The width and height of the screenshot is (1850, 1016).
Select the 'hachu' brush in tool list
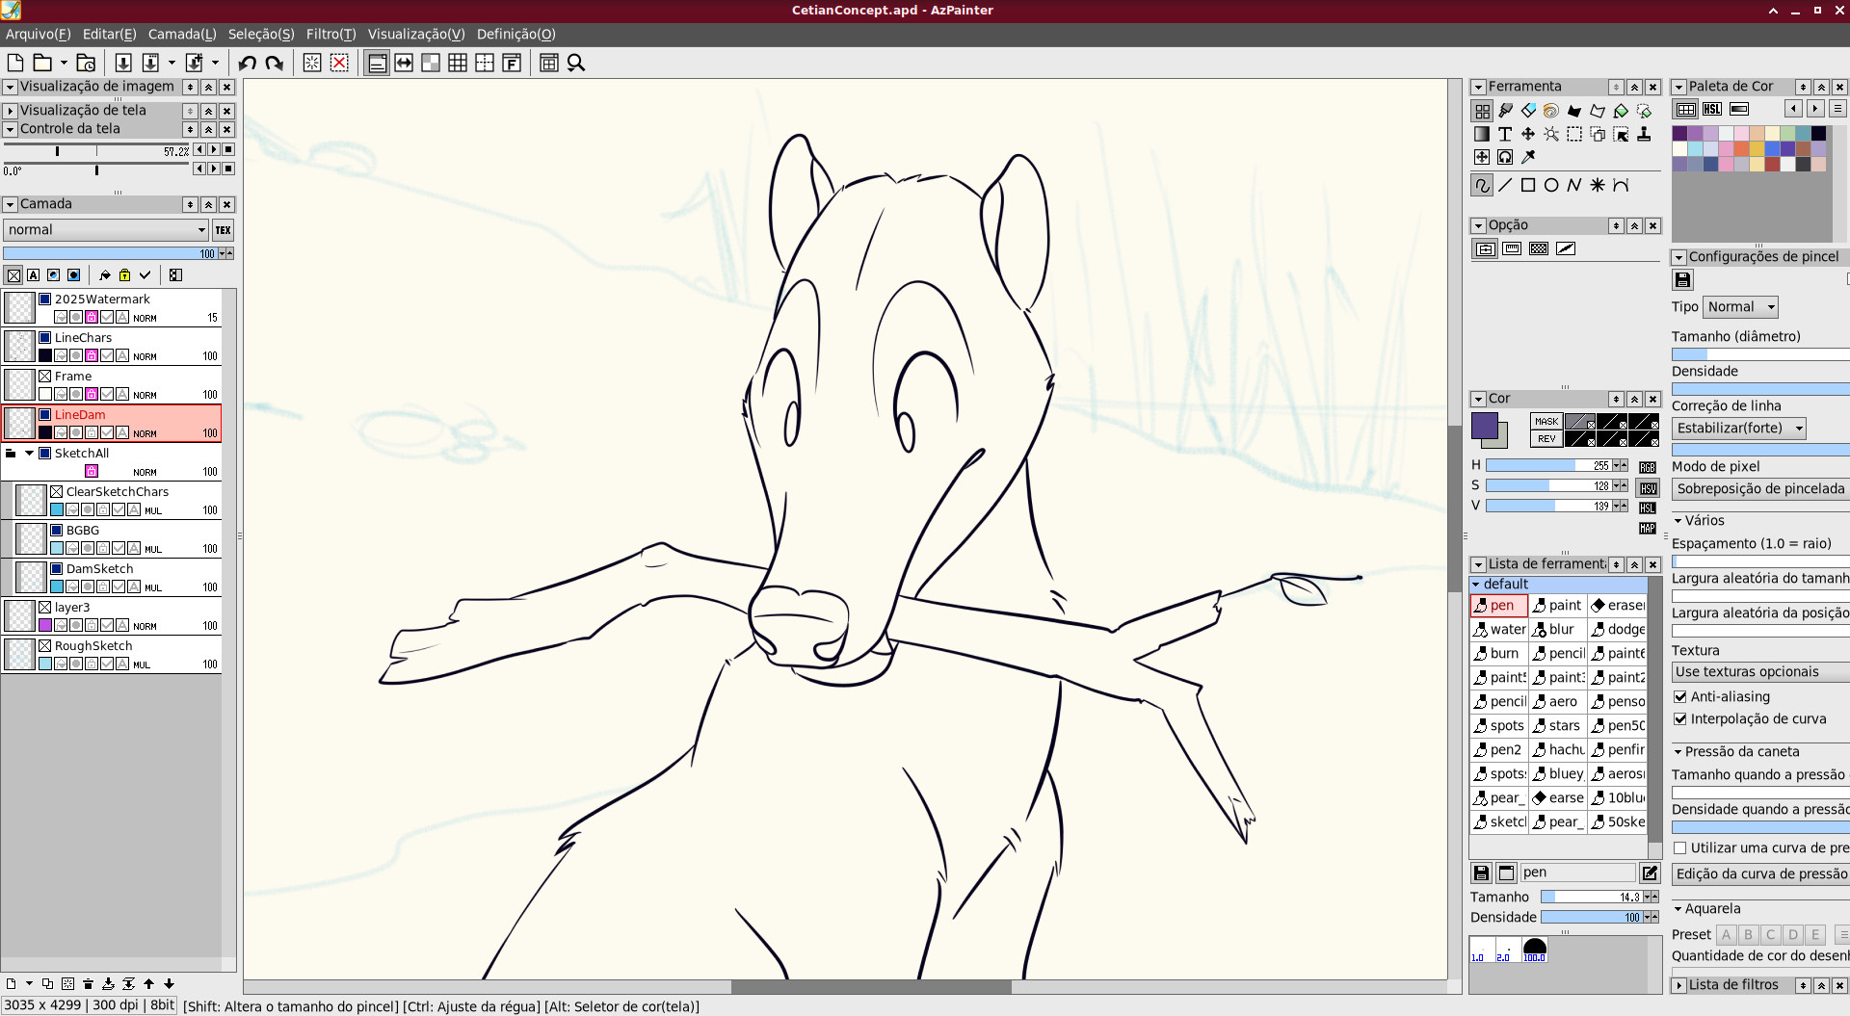tap(1557, 750)
